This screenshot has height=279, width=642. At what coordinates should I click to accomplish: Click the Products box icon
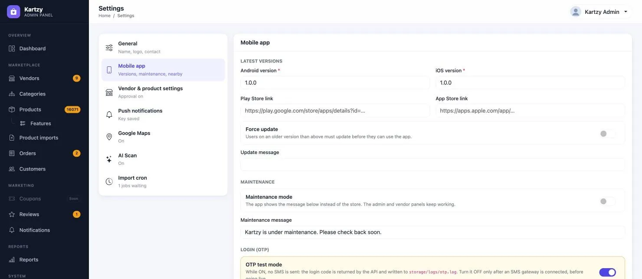coord(12,109)
